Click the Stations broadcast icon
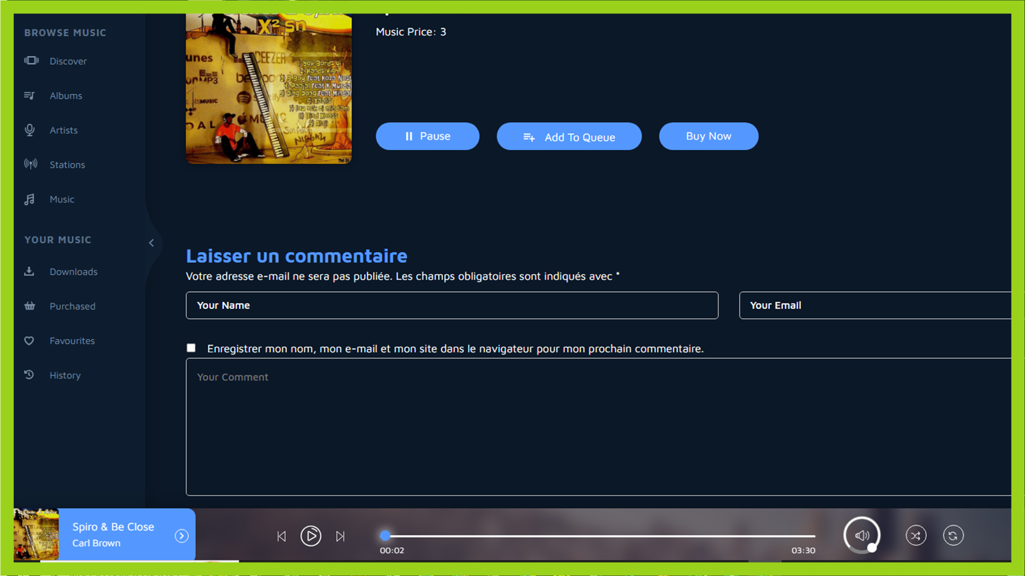Screen dimensions: 1025x576 point(30,164)
